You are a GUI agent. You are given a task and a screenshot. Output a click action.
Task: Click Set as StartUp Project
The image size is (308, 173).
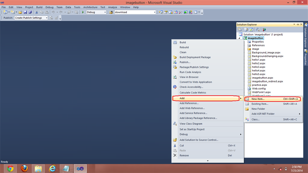point(208,129)
